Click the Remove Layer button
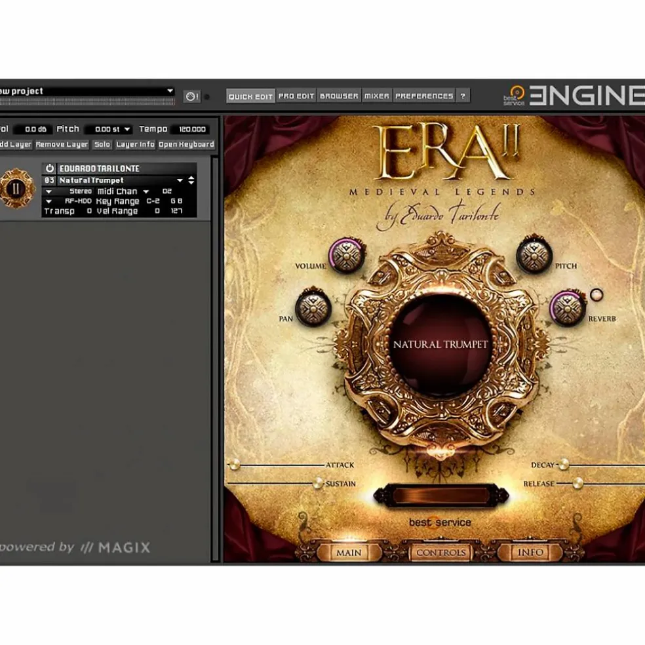645x645 pixels. (62, 144)
